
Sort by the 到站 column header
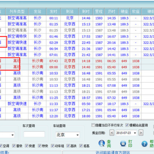[70, 12]
